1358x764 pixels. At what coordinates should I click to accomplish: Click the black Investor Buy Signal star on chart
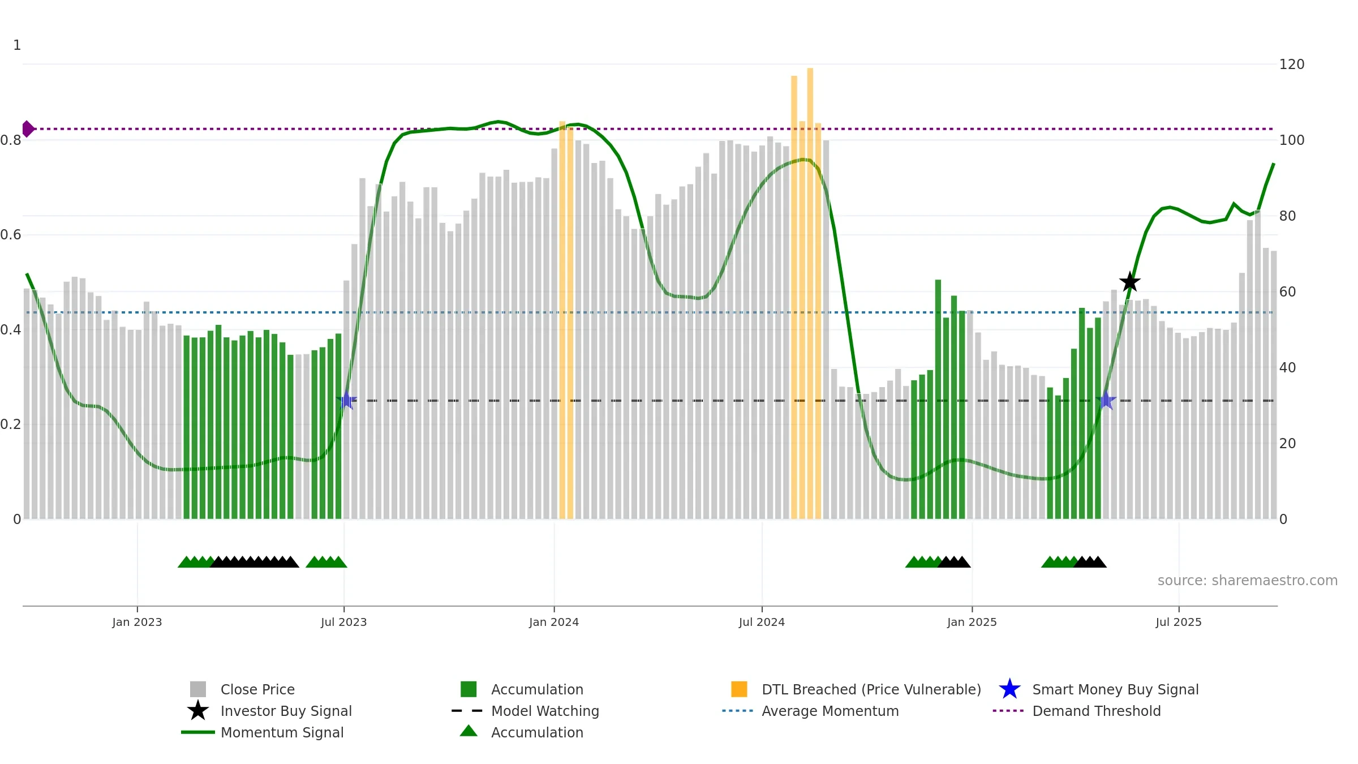coord(1129,282)
